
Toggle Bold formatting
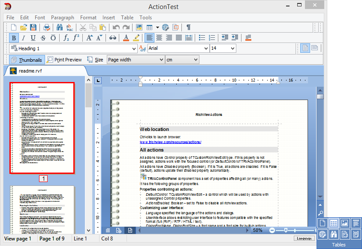(x=14, y=38)
